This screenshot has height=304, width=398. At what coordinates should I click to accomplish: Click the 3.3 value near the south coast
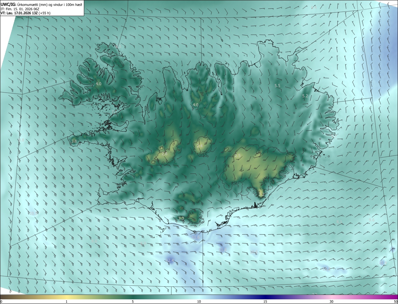(181, 219)
